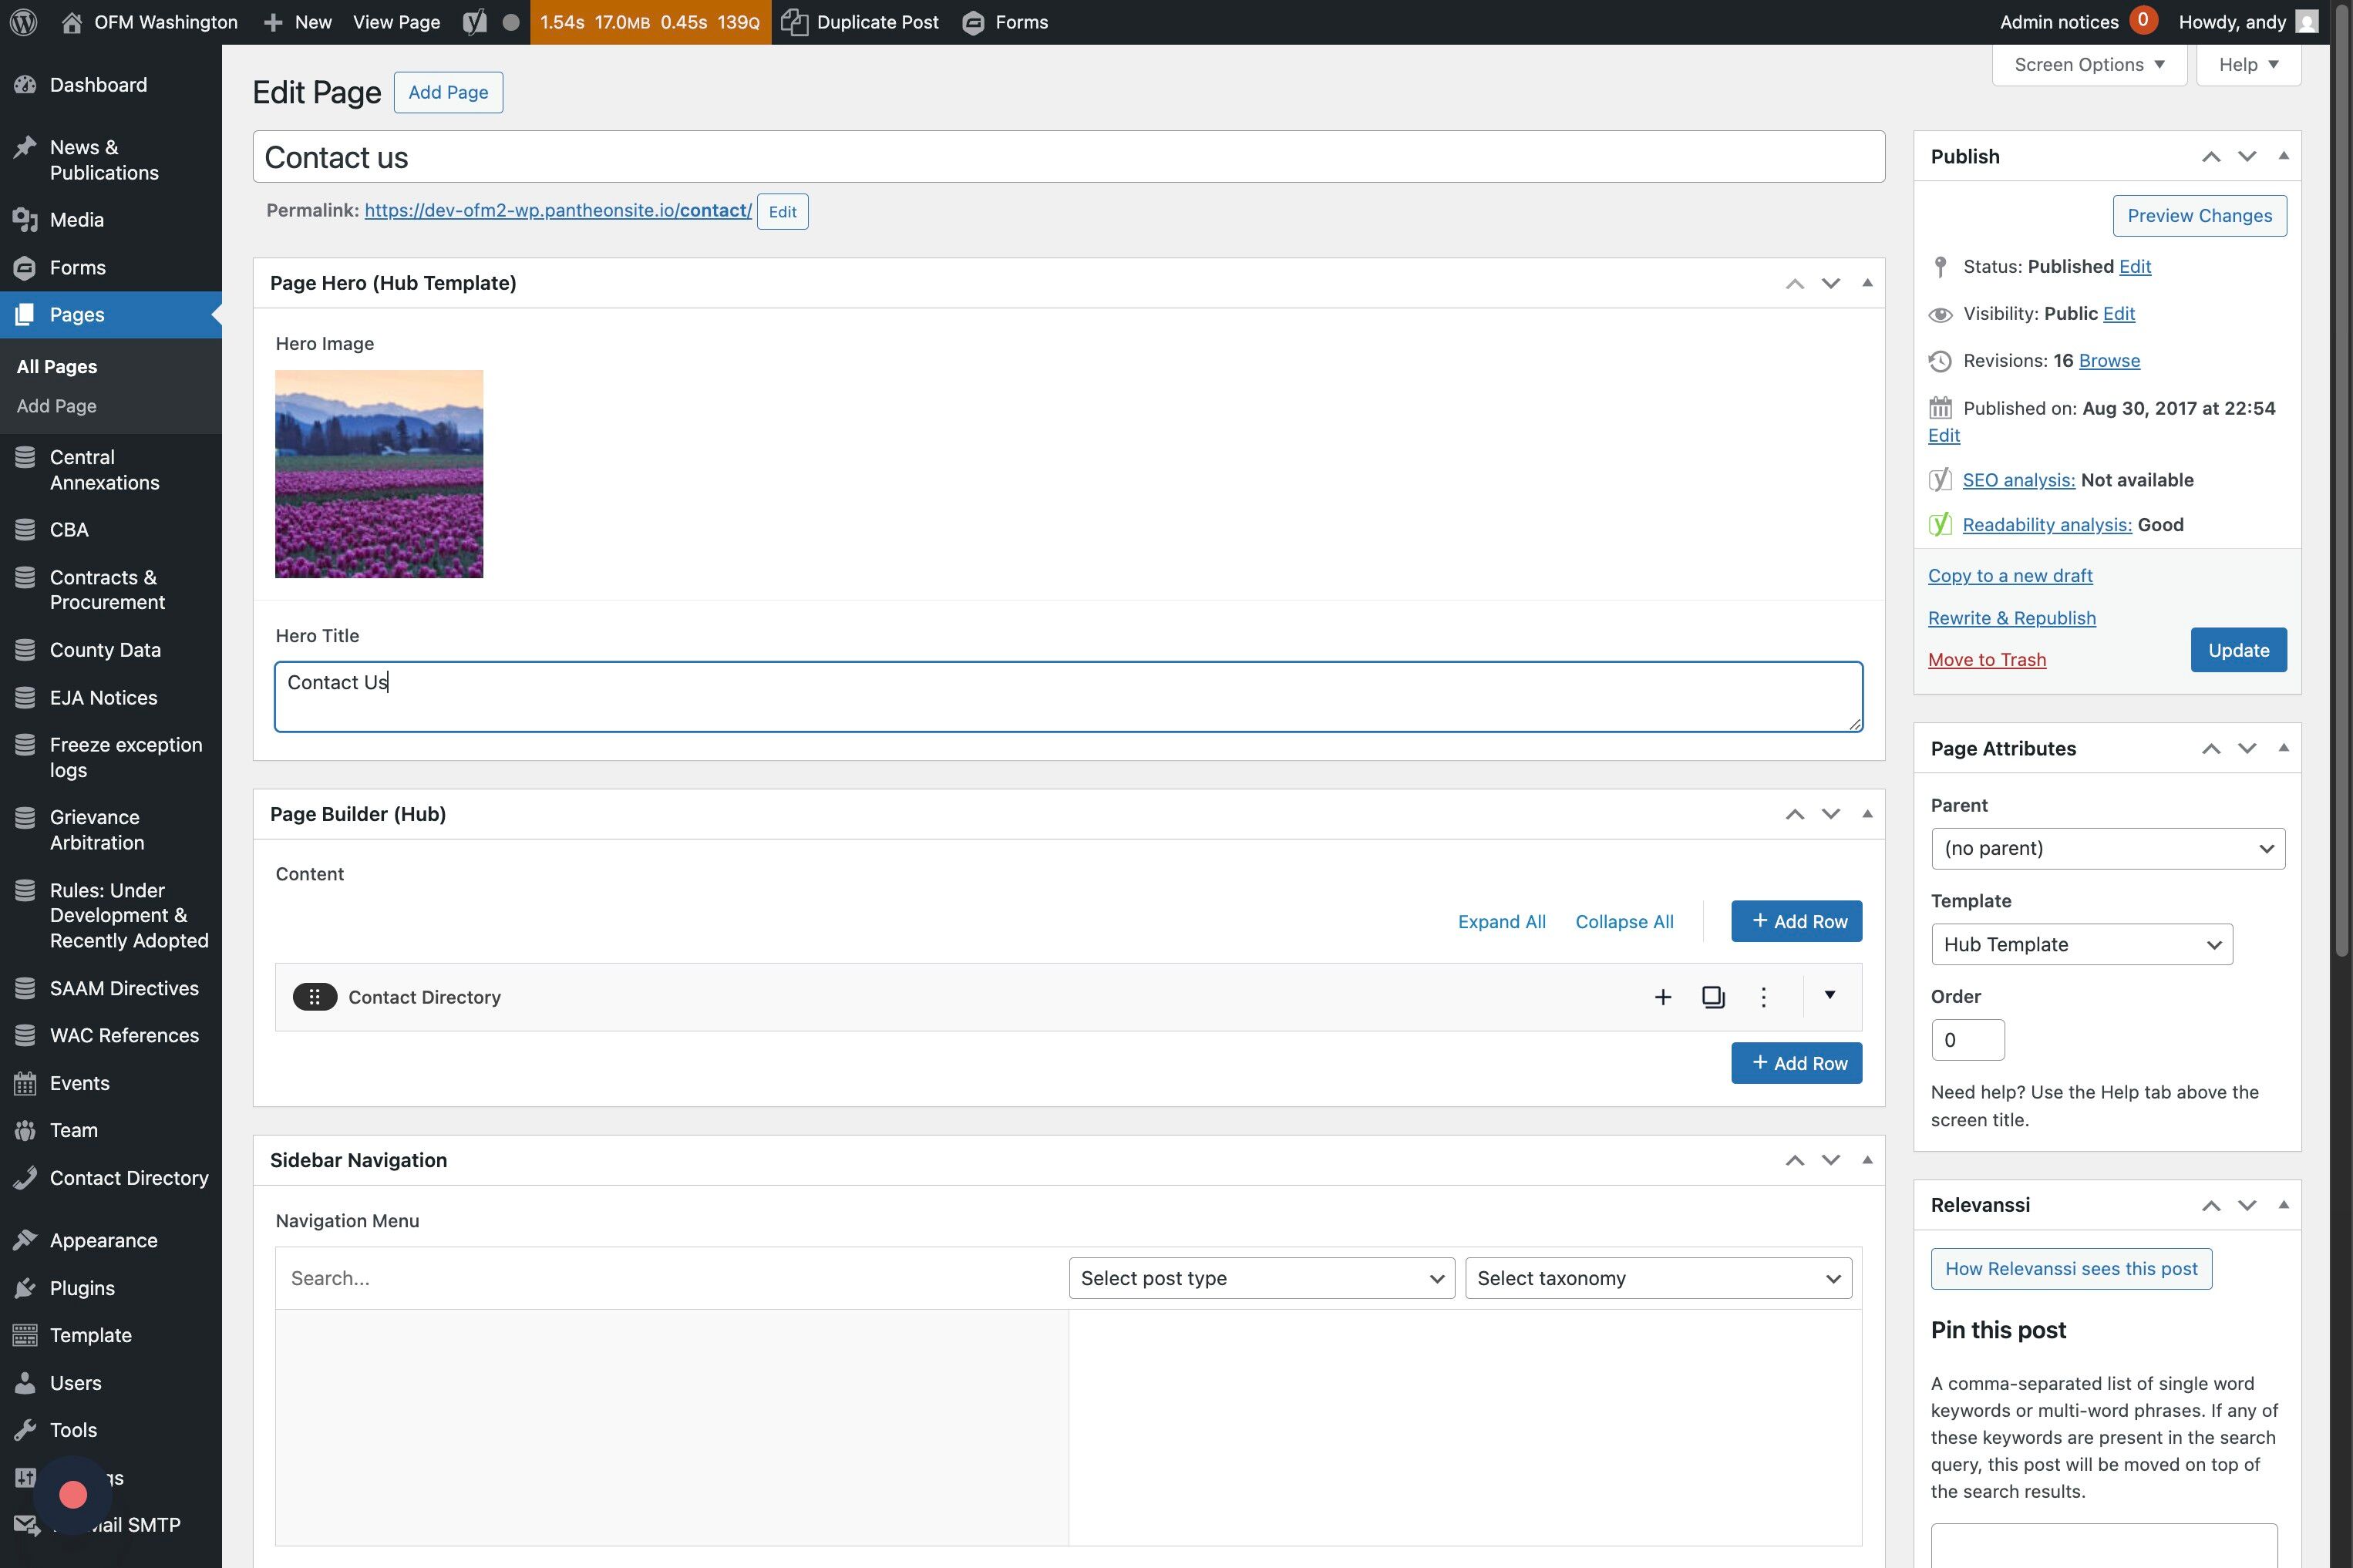Collapse the Contact Directory row with arrow

(1829, 995)
